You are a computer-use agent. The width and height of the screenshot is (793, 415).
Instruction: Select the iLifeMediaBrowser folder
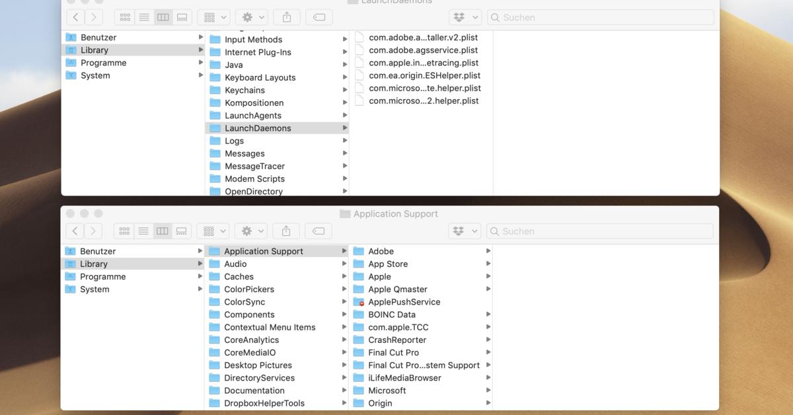tap(421, 378)
